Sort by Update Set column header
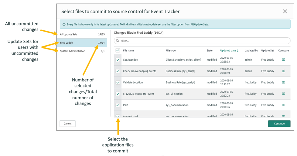This screenshot has height=156, width=297. pos(268,51)
